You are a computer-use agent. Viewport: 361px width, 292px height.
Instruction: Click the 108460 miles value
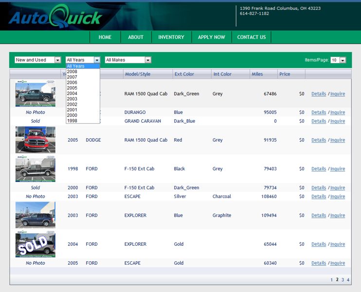[x=269, y=197]
